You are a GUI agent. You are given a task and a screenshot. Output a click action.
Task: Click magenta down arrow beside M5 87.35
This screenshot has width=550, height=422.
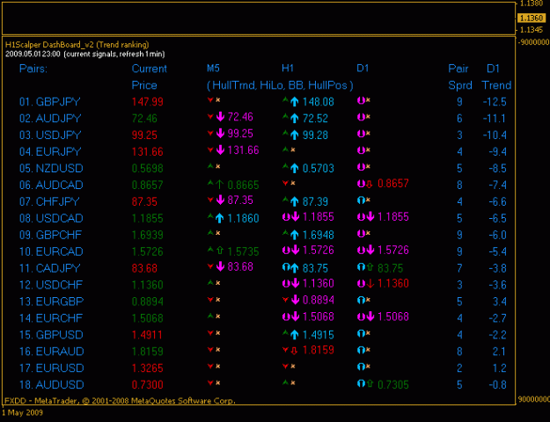tap(220, 200)
